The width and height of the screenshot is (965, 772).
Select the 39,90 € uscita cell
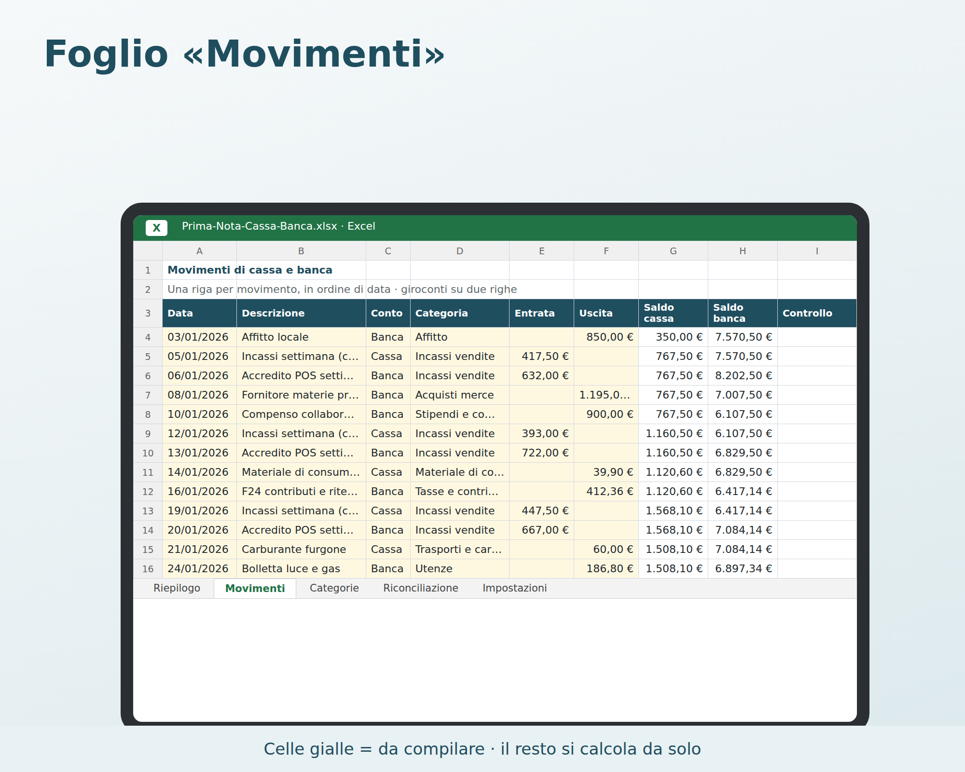(x=606, y=472)
